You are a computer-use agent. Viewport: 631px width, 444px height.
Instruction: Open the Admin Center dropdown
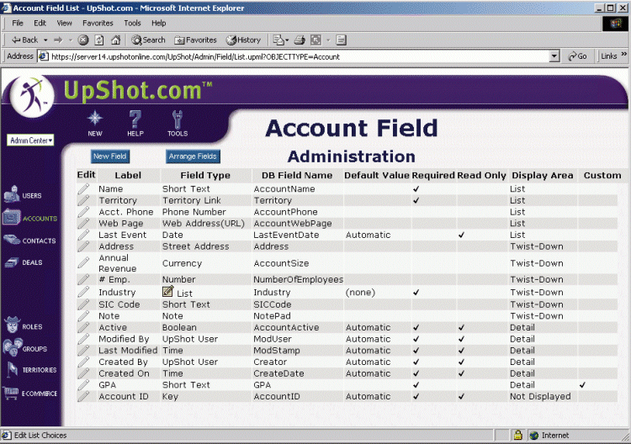30,140
